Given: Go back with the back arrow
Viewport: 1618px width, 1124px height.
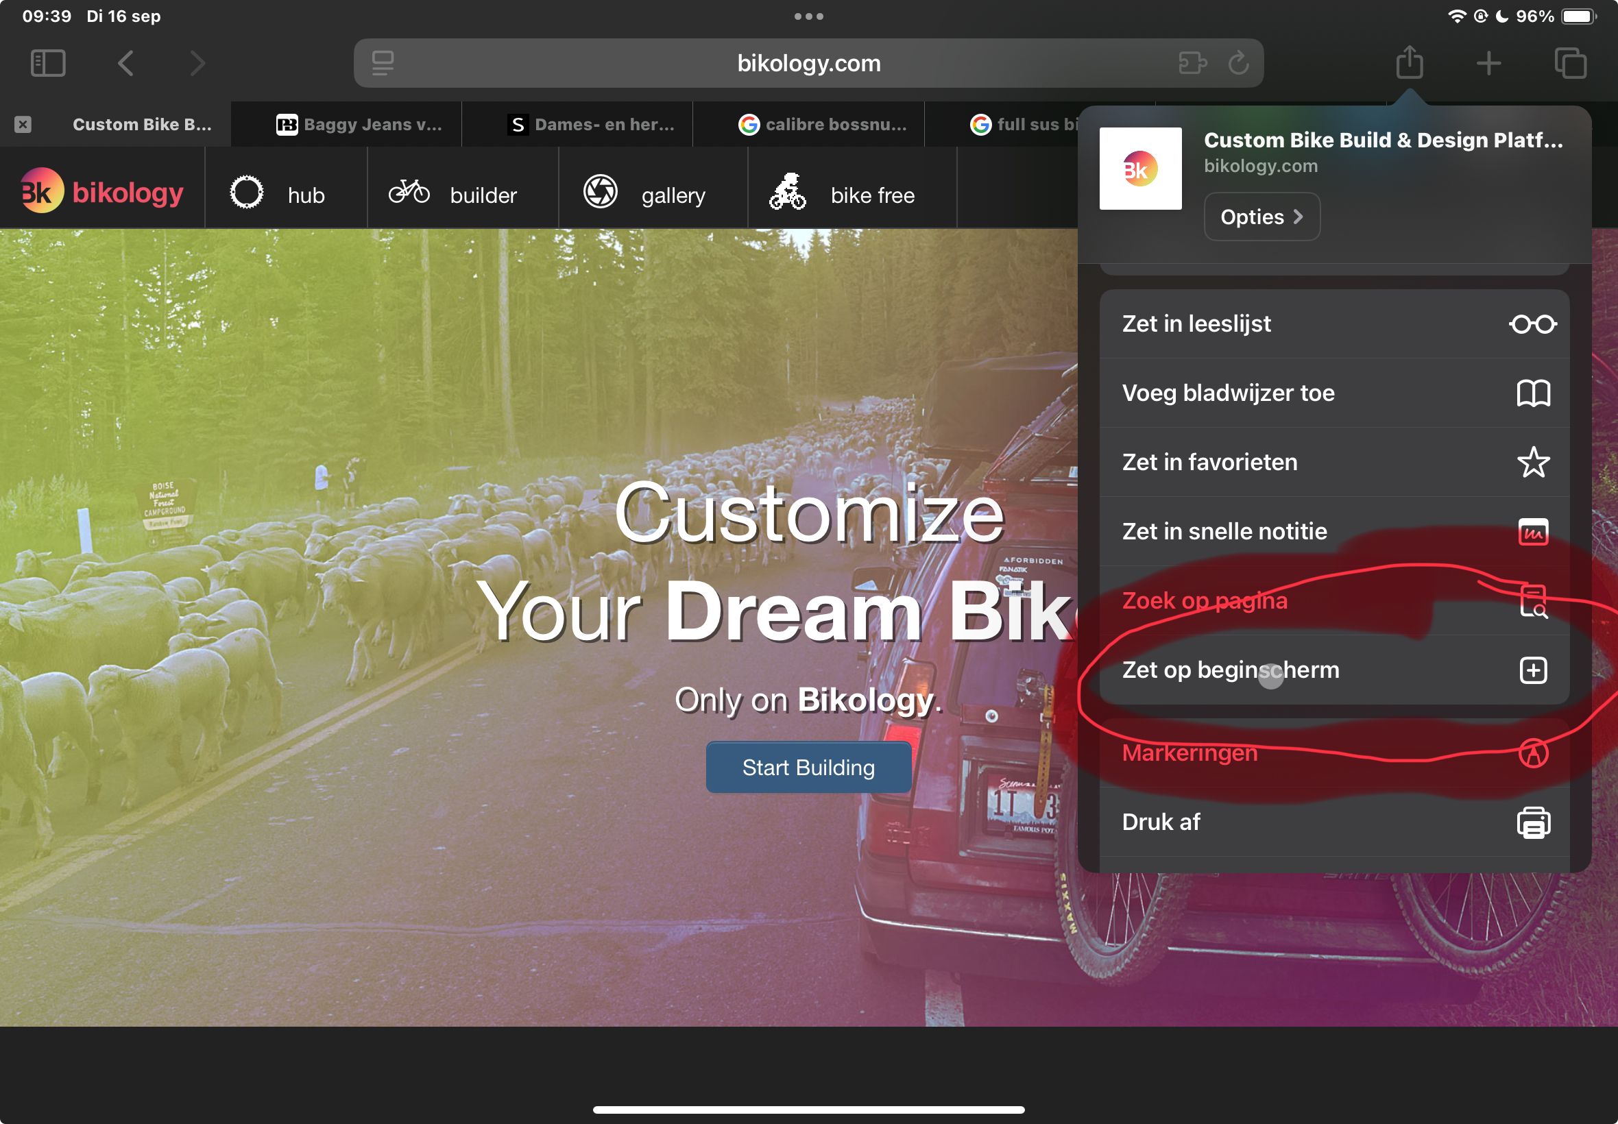Looking at the screenshot, I should (x=126, y=63).
